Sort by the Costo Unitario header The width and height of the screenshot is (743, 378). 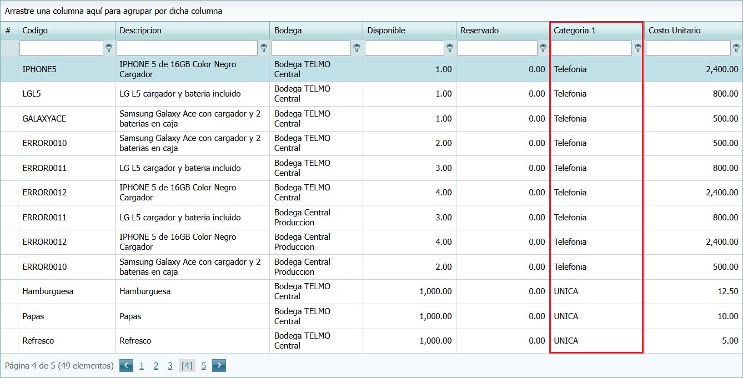674,31
